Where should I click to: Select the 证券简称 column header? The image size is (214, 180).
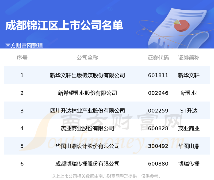tap(189, 58)
